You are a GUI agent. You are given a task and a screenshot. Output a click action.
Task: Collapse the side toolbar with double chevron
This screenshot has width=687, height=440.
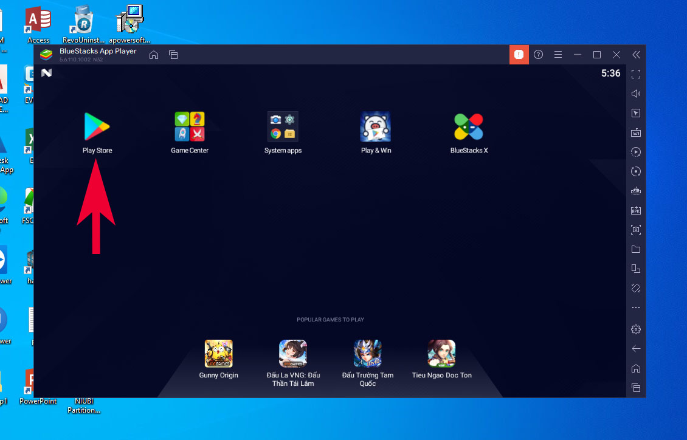coord(636,55)
